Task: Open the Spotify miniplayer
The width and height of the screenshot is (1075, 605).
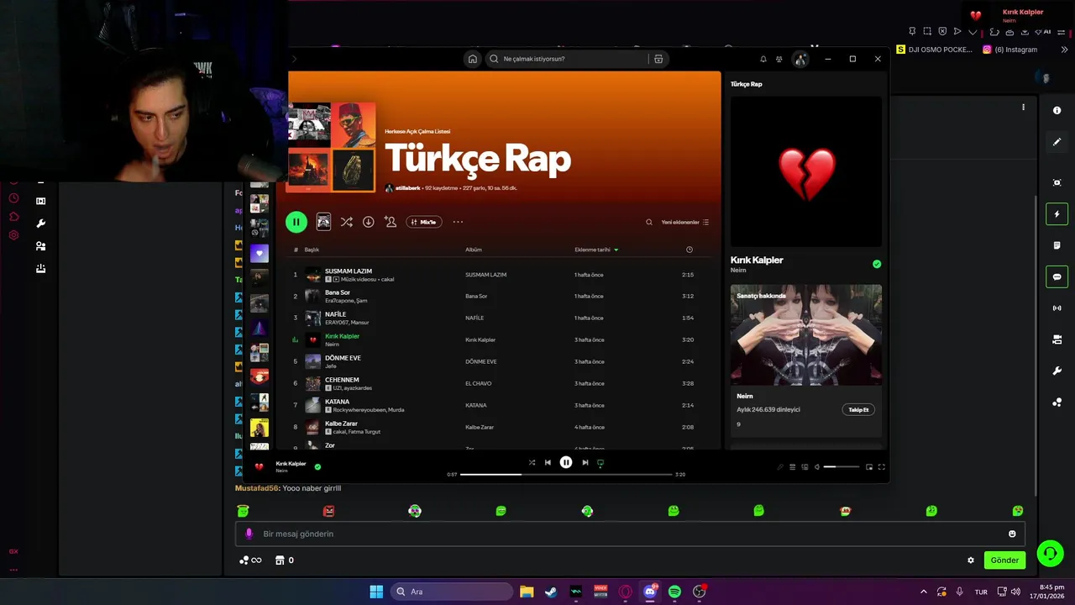Action: (869, 467)
